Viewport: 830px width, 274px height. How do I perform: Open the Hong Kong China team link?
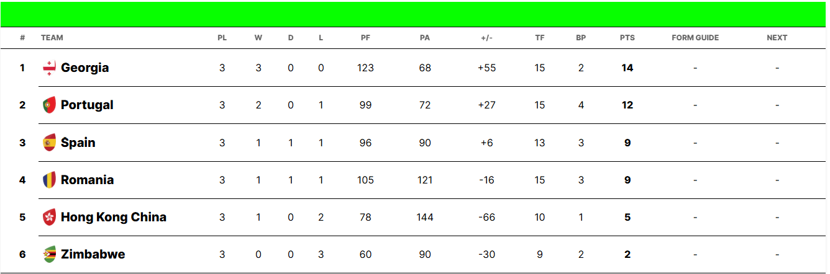[114, 217]
